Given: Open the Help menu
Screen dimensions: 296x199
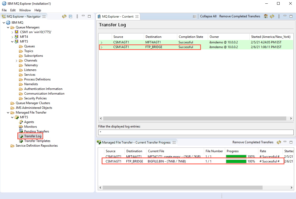Looking at the screenshot, I should [x=38, y=10].
